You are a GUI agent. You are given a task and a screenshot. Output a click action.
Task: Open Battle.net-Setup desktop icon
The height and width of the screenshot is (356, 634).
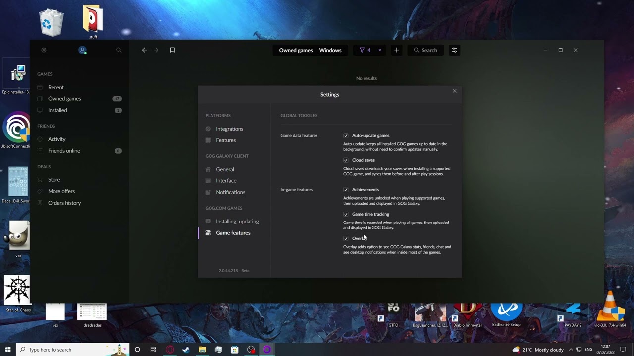pos(506,313)
